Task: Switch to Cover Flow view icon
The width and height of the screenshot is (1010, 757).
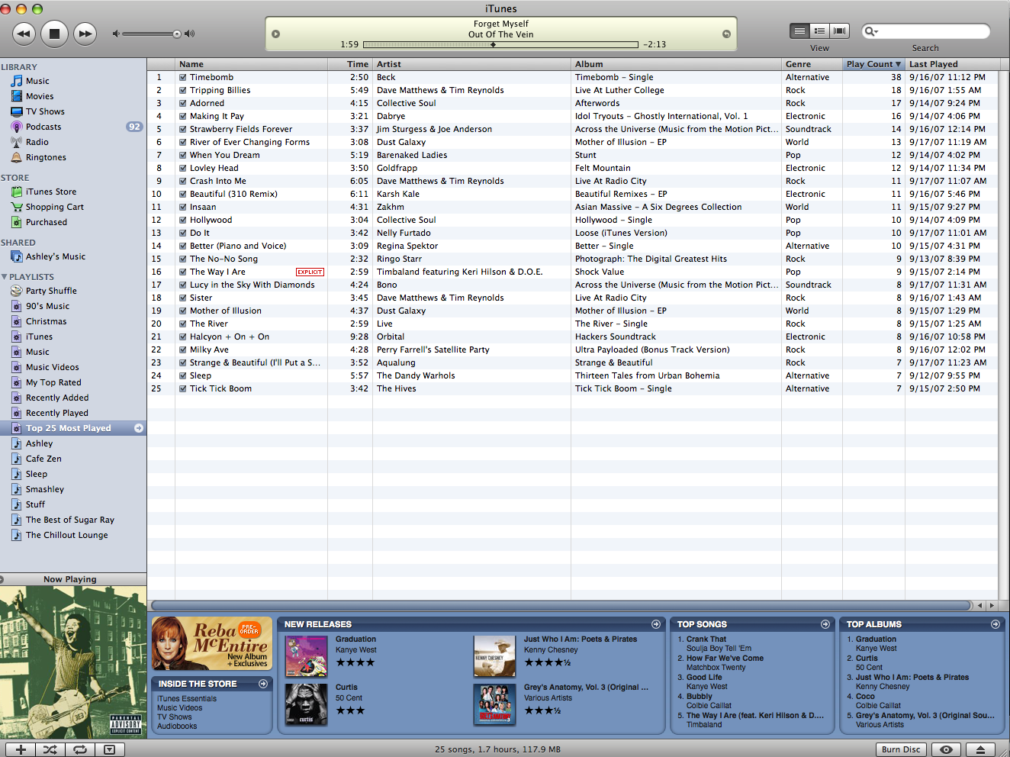Action: [x=839, y=31]
